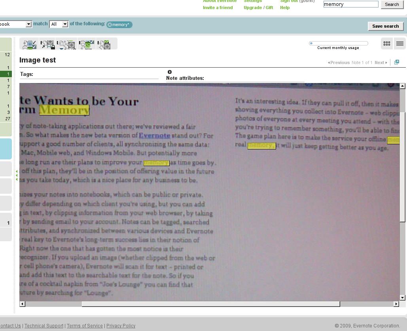Select the sidebar row with count 7
The height and width of the screenshot is (331, 407).
pyautogui.click(x=6, y=87)
